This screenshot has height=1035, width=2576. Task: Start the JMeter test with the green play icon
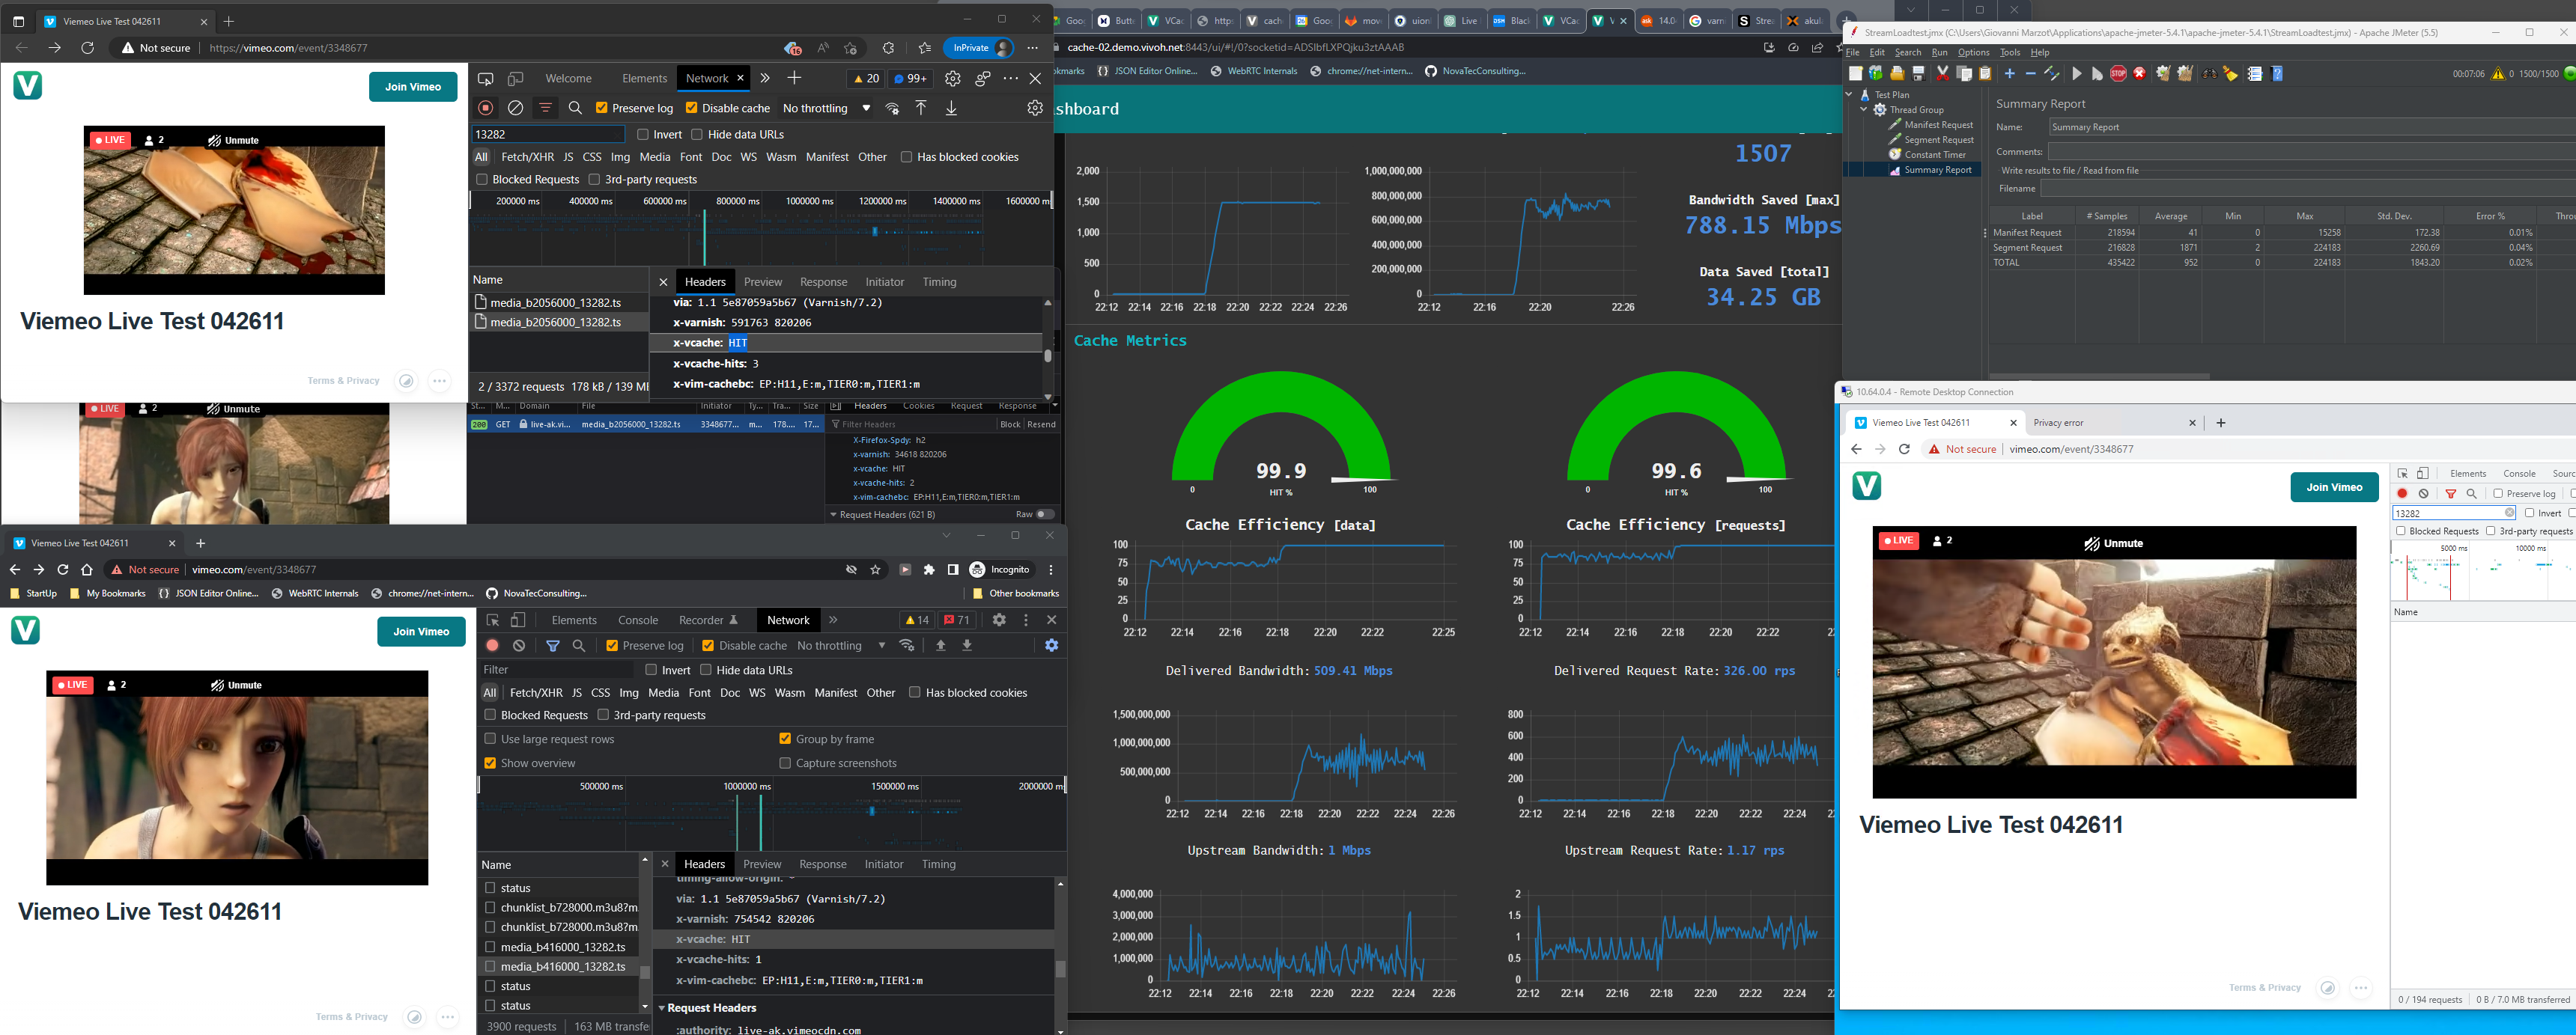click(x=2077, y=74)
